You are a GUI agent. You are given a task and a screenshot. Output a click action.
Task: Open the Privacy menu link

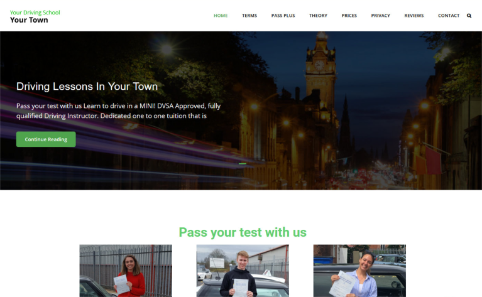click(381, 16)
